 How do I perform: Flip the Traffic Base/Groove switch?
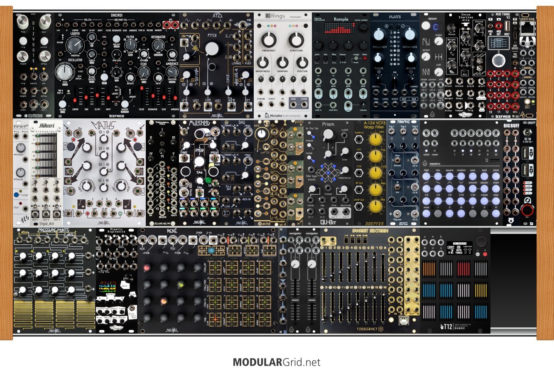pos(397,161)
